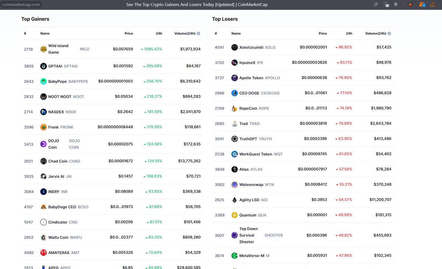Sort Top Gainers by Price column header

pos(129,34)
